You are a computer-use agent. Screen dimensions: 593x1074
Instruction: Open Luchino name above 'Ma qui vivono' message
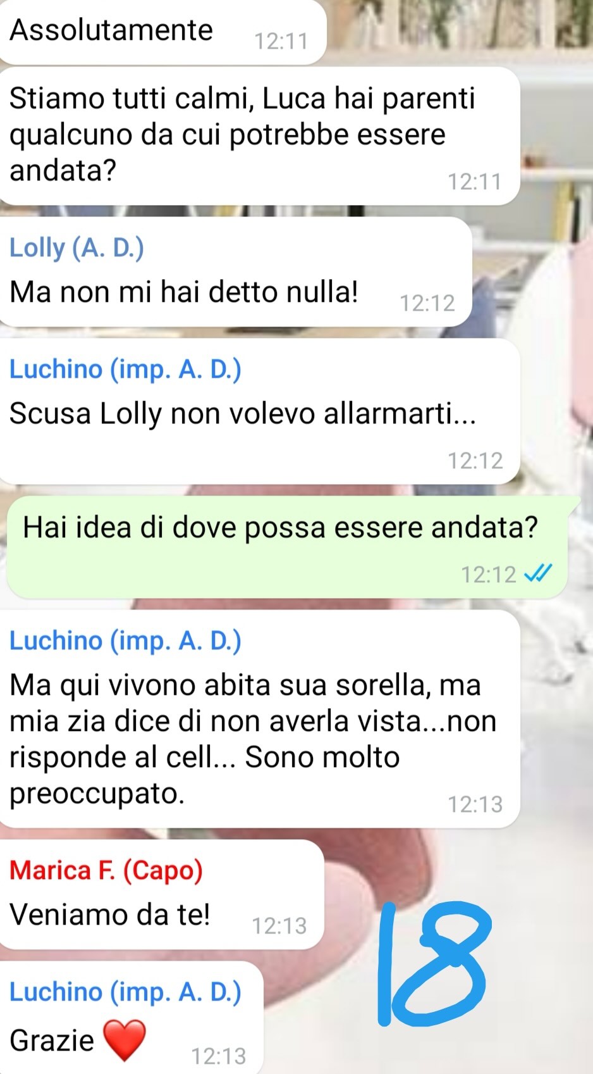[125, 640]
